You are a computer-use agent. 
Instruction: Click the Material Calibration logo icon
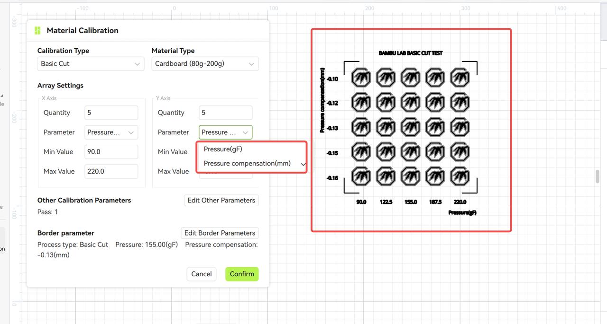[37, 31]
